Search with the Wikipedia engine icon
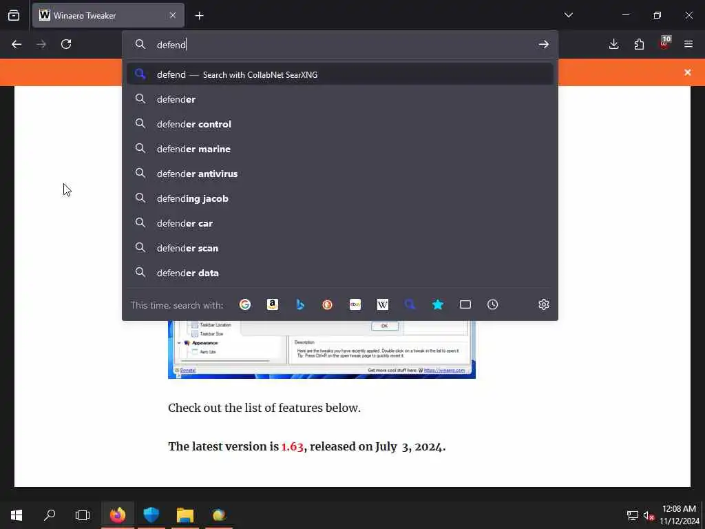 point(383,304)
